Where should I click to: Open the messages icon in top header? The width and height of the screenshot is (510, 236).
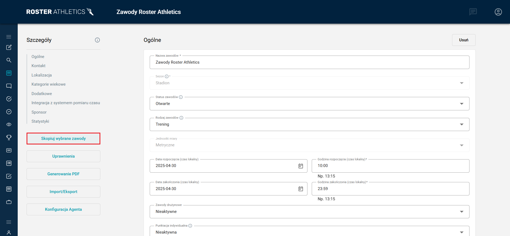click(473, 12)
